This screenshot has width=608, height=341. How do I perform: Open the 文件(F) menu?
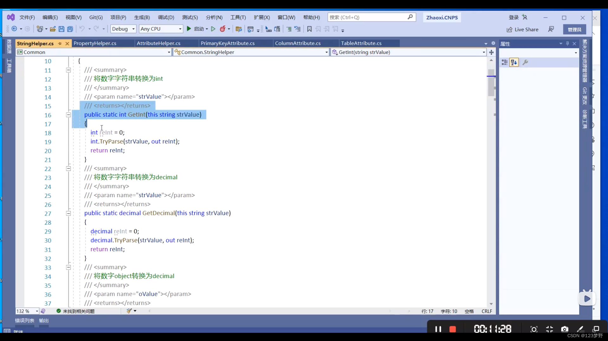(27, 17)
